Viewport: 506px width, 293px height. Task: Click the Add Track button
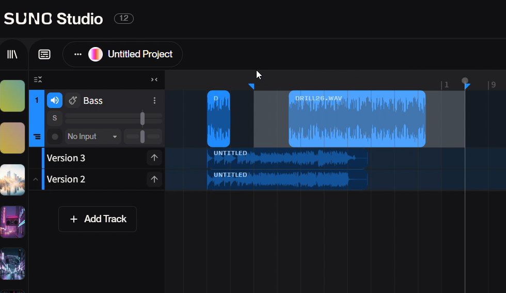click(98, 219)
